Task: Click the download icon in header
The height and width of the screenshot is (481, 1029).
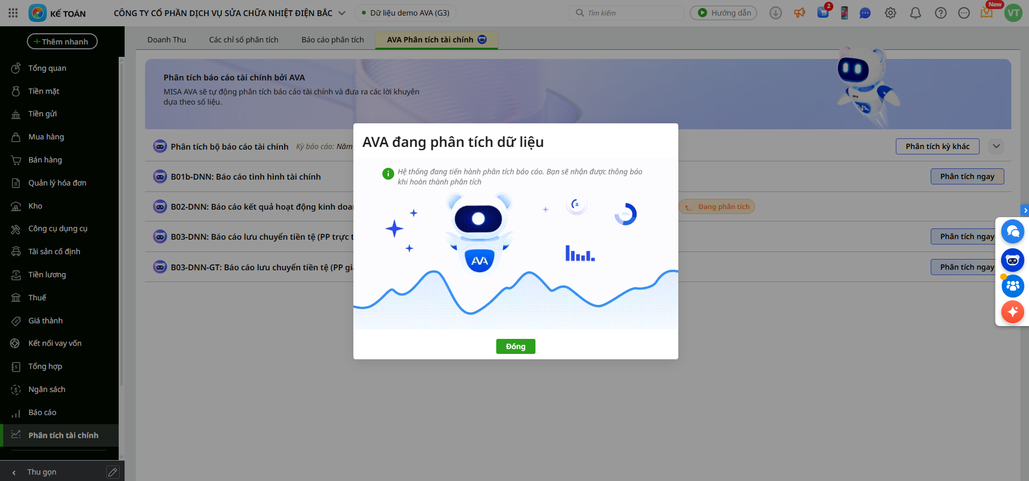Action: click(x=776, y=13)
